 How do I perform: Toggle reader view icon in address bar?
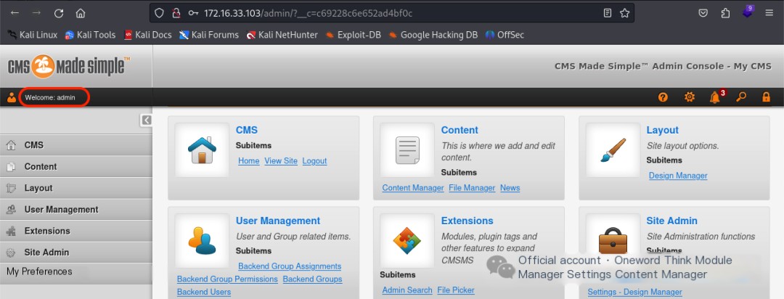coord(608,13)
